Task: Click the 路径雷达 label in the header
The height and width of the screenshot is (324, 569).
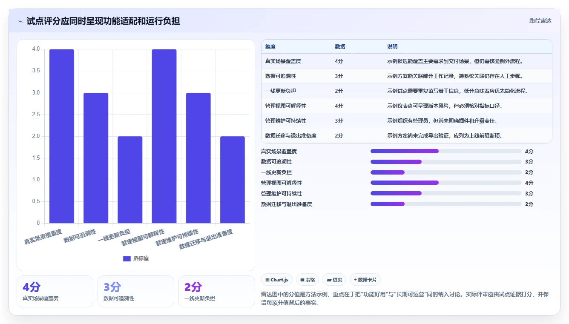Action: 540,20
